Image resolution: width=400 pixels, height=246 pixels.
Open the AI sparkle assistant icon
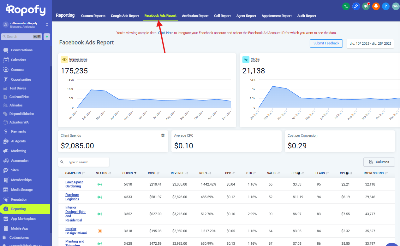[356, 6]
